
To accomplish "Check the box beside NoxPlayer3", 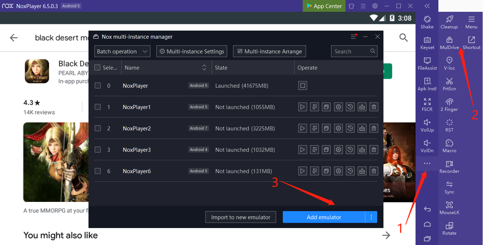I will click(98, 150).
